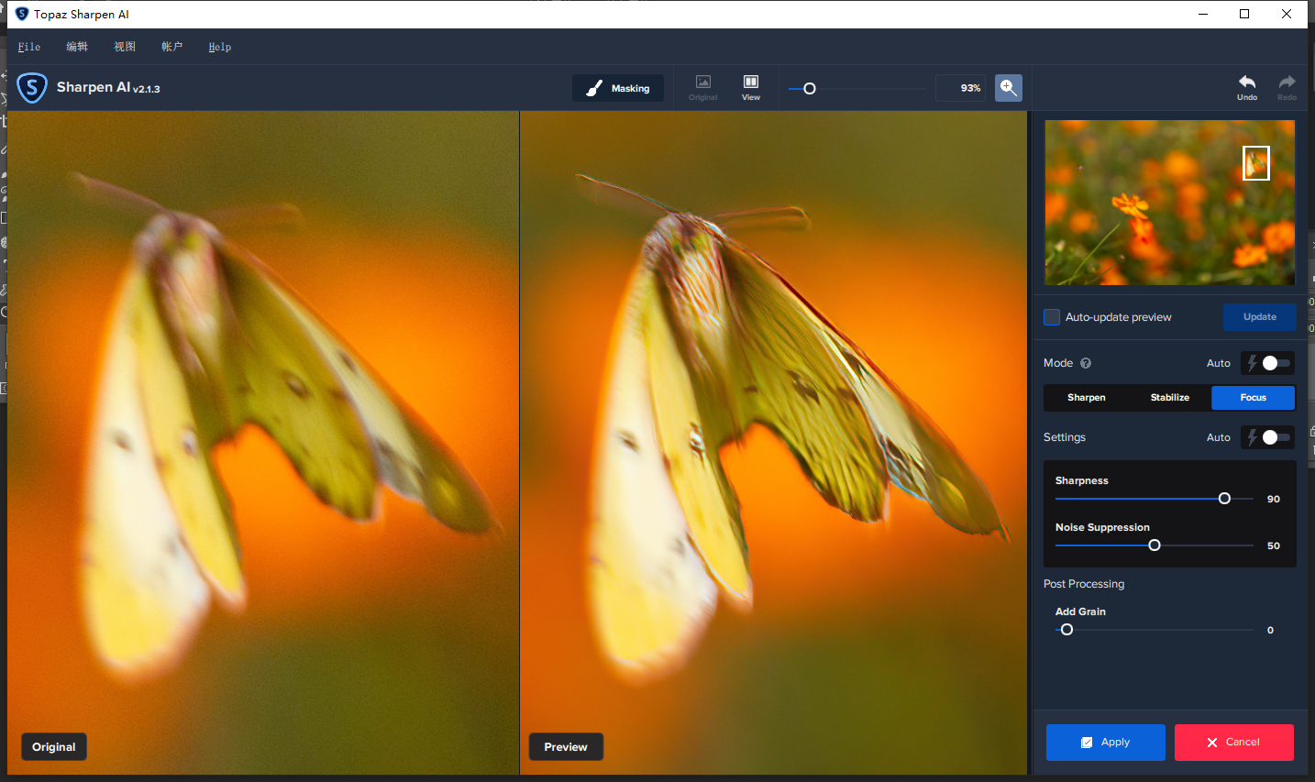Adjust the Noise Suppression slider handle
This screenshot has width=1315, height=782.
coord(1155,545)
